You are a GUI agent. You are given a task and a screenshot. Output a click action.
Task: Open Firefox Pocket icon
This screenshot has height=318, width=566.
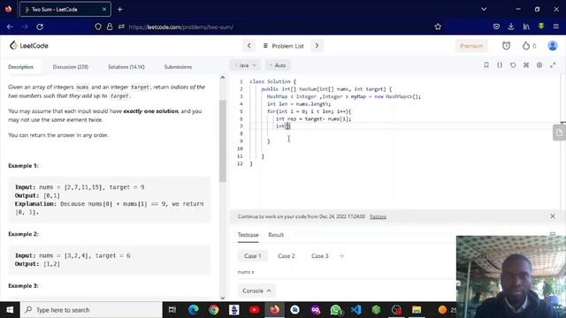496,26
